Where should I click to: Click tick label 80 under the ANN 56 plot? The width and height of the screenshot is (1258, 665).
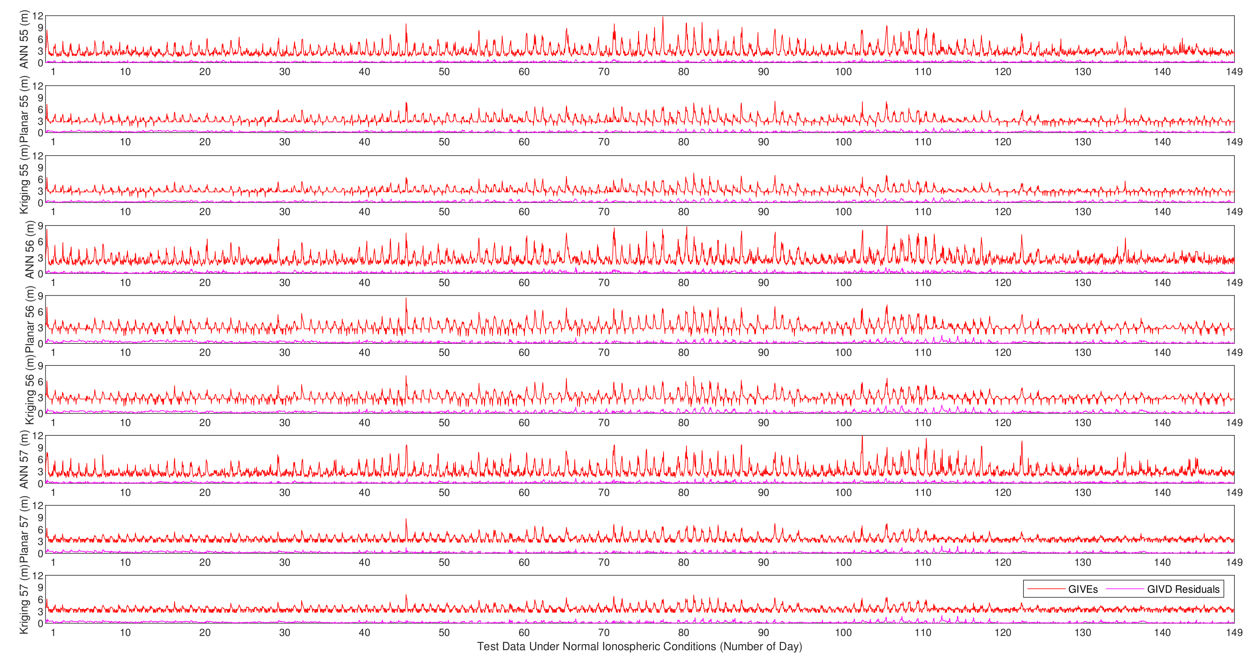pos(683,282)
